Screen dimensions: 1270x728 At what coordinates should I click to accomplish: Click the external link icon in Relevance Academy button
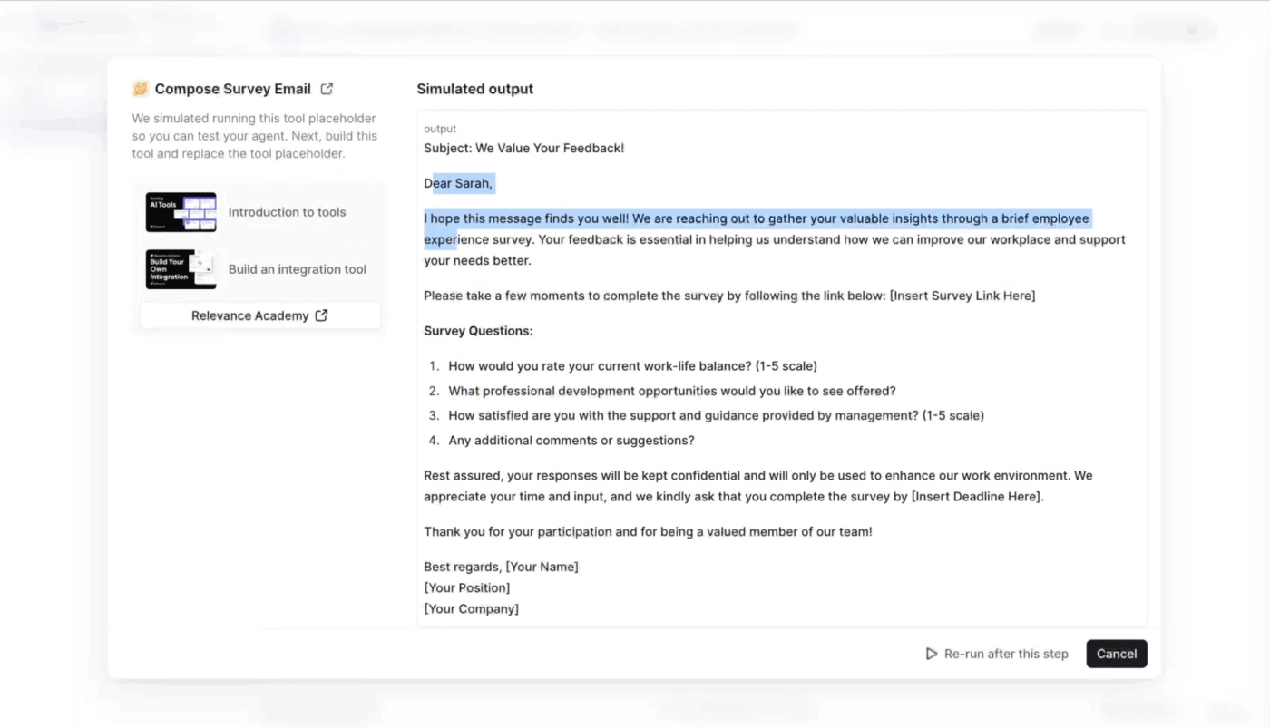tap(321, 315)
